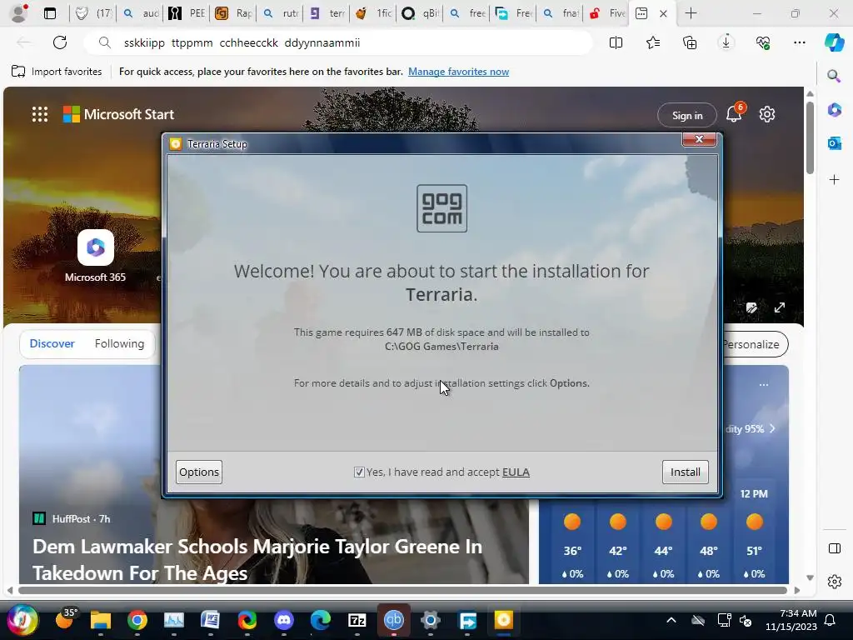
Task: Show hidden system tray icons
Action: (x=671, y=620)
